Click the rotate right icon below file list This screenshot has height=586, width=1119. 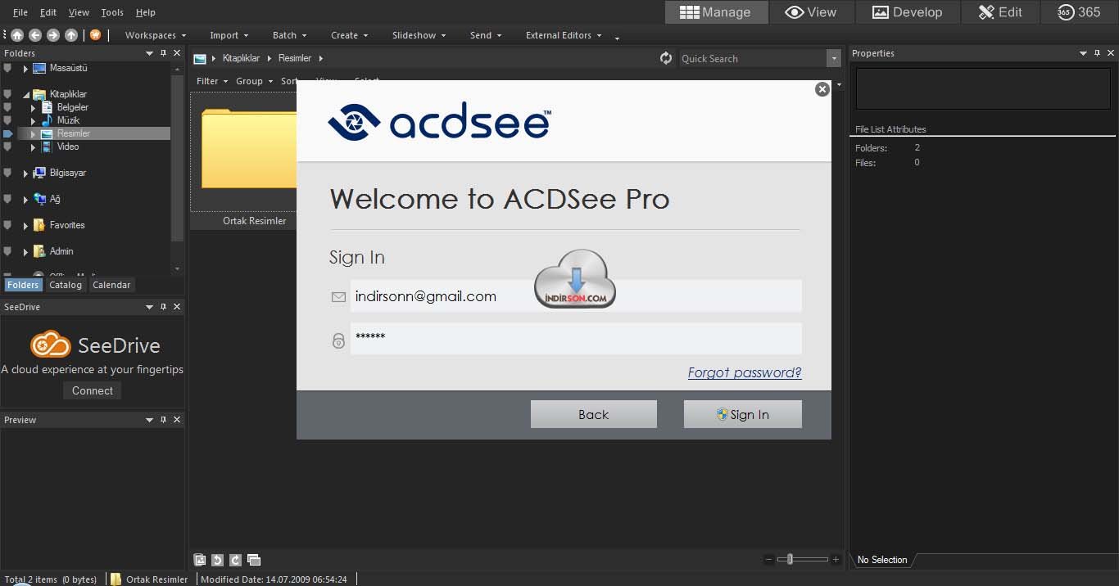tap(235, 560)
